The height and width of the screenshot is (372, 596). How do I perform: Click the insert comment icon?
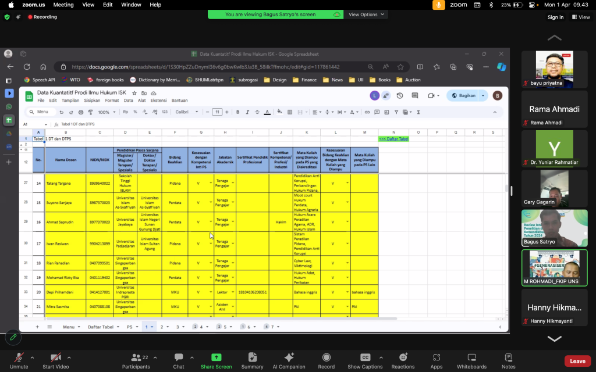coord(377,112)
